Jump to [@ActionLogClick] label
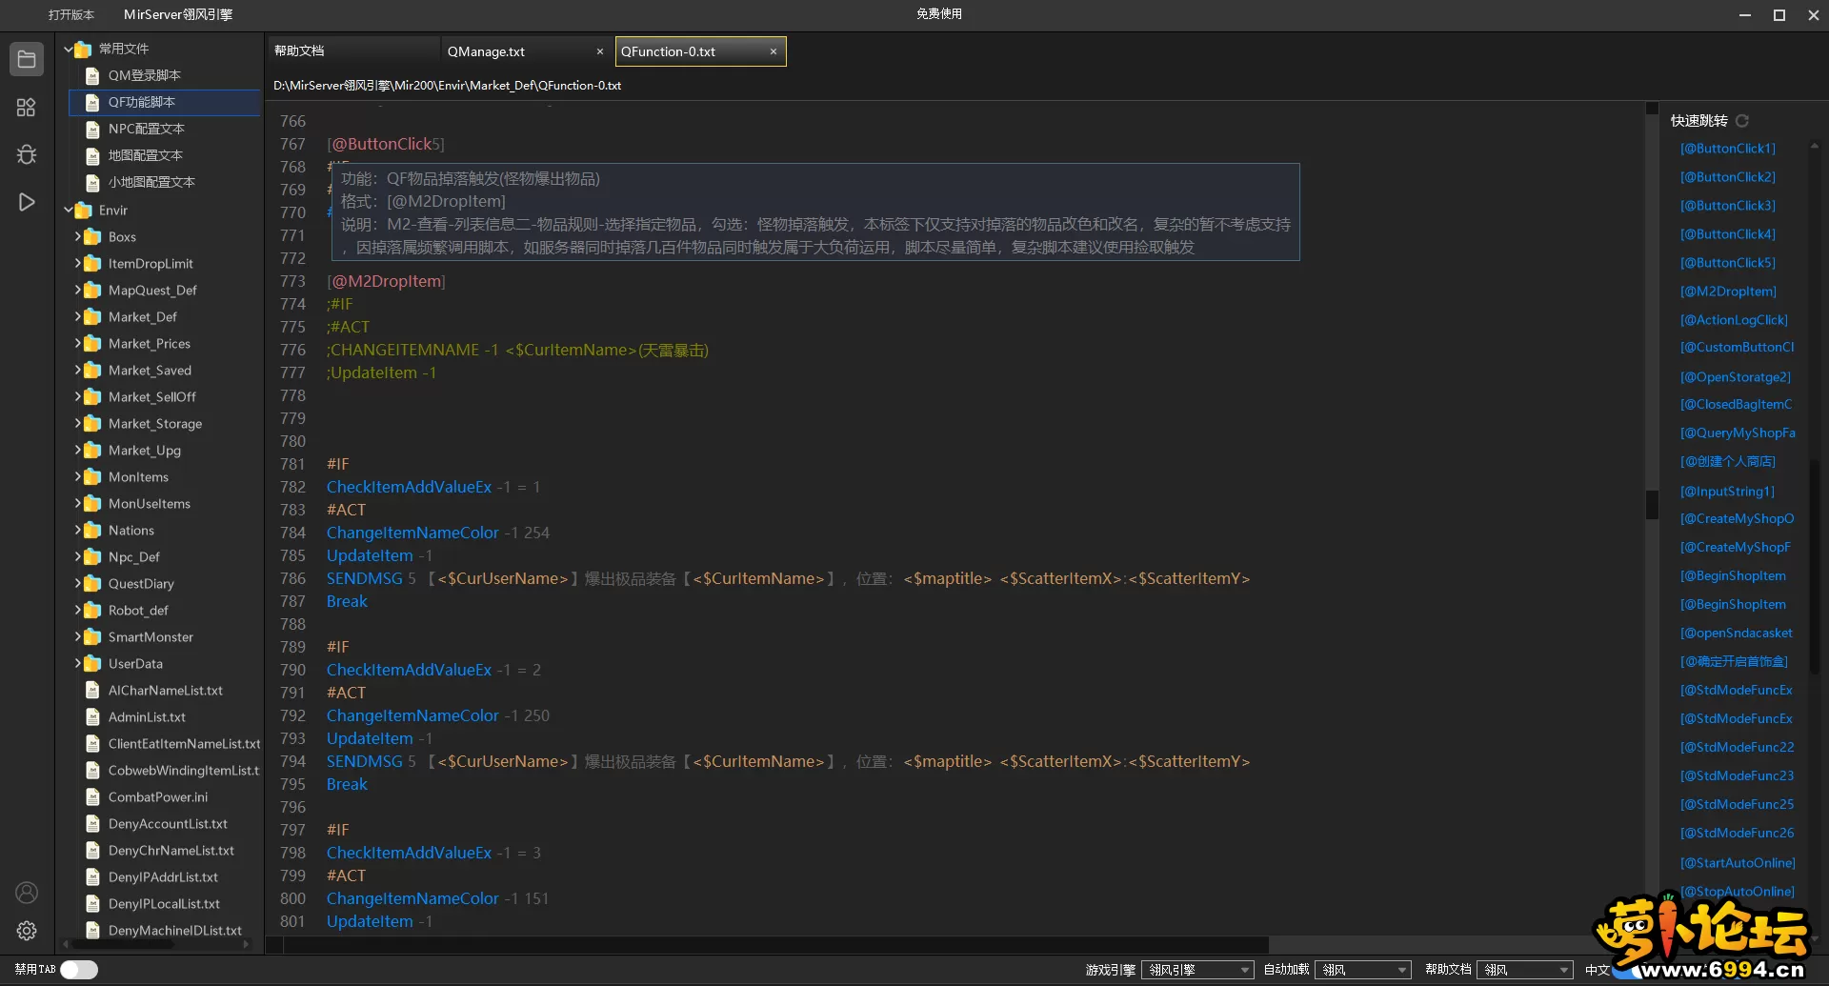This screenshot has height=986, width=1829. click(1734, 320)
